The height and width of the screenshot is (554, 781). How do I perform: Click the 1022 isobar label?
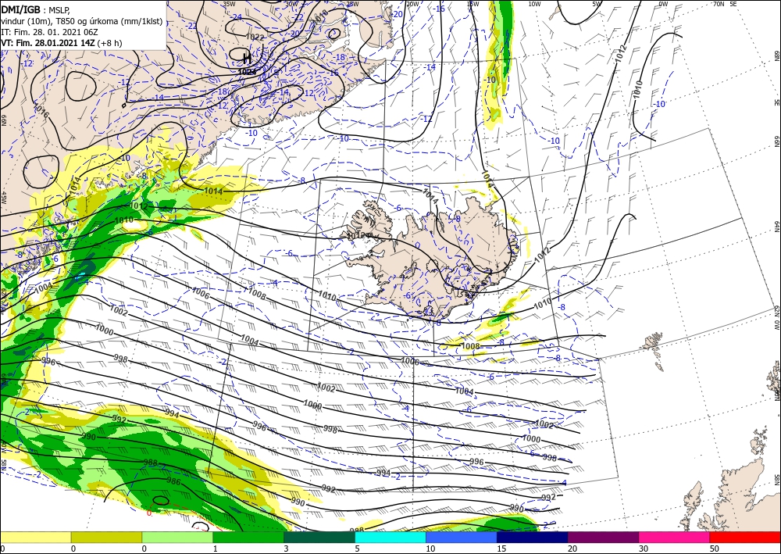tap(255, 38)
